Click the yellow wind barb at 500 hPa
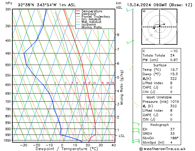 tap(131, 67)
